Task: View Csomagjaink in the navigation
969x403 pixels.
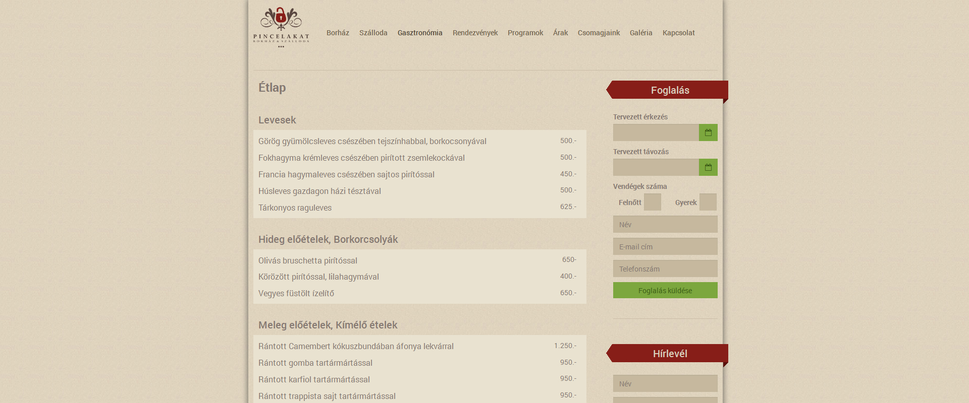Action: 599,33
